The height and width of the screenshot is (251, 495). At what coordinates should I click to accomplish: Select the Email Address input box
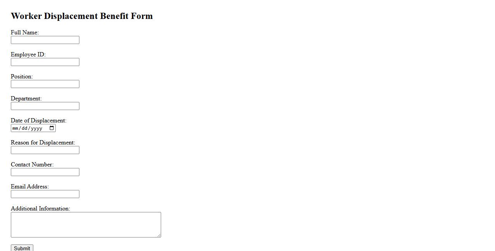point(45,194)
